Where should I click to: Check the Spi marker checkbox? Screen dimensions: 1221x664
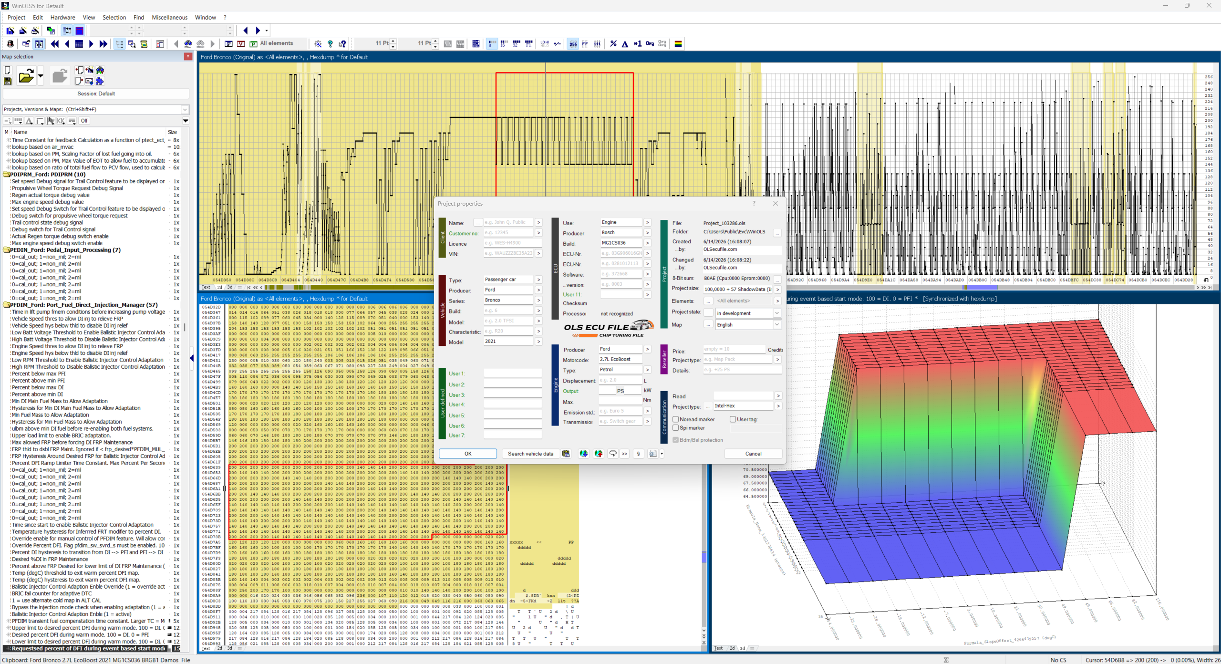coord(676,428)
